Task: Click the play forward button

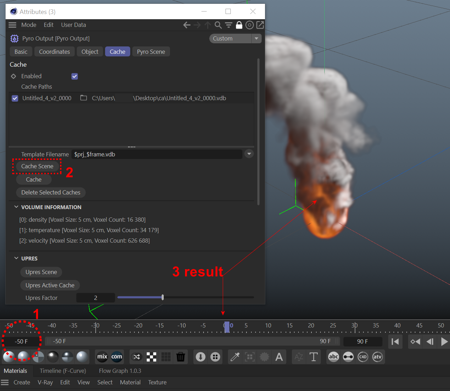Action: pyautogui.click(x=444, y=341)
